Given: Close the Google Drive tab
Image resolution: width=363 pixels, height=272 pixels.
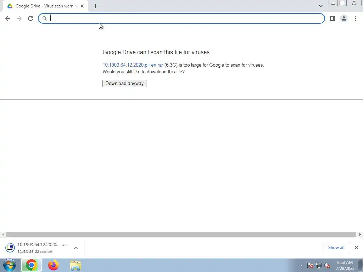Looking at the screenshot, I should tap(82, 6).
